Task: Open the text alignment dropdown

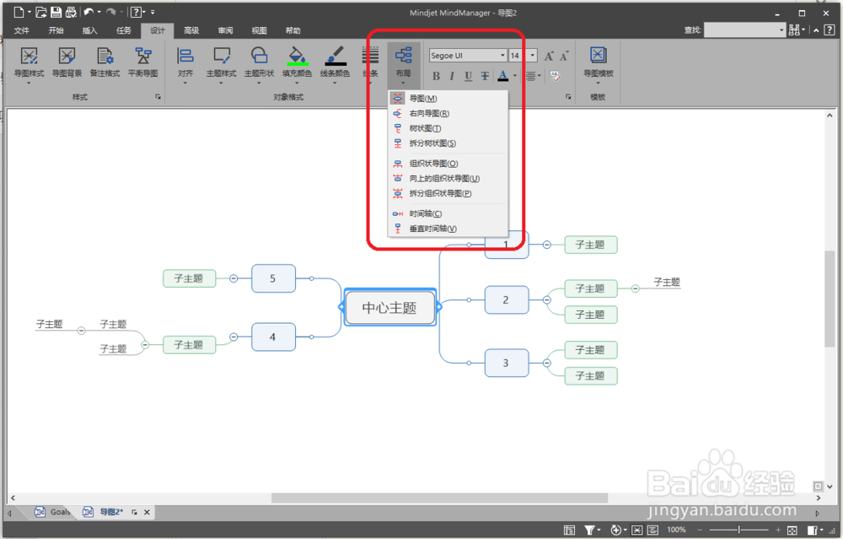Action: [x=534, y=76]
